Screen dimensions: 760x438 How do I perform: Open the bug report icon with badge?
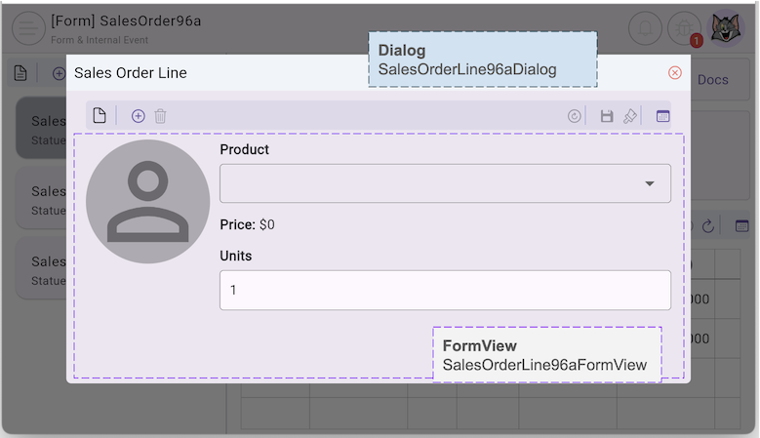[686, 28]
